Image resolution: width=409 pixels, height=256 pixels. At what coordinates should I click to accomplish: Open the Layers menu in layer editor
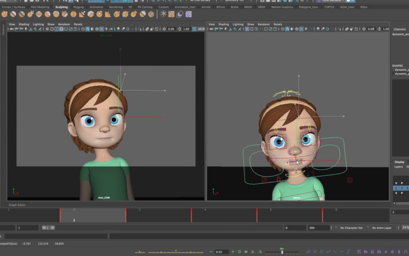pos(399,167)
